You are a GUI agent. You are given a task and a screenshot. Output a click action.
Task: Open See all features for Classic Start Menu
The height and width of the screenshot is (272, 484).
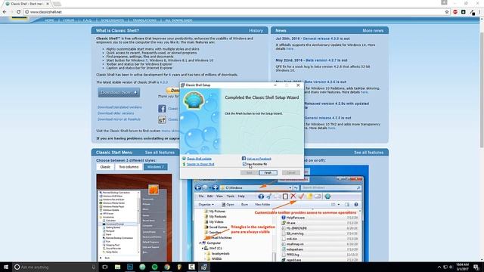[x=160, y=153]
